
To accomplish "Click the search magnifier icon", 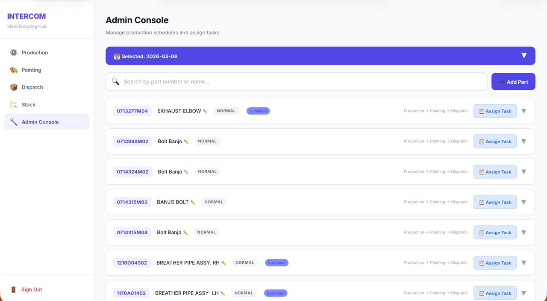I will (x=115, y=81).
